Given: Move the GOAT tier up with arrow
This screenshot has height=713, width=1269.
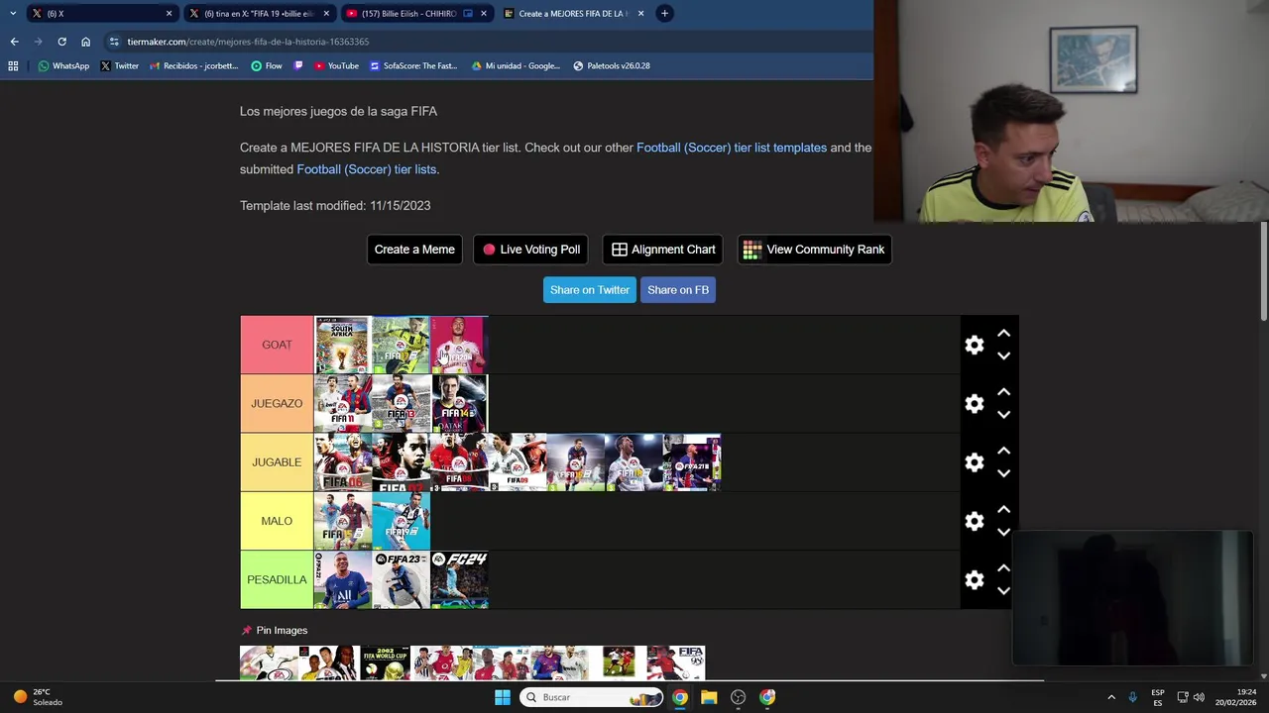Looking at the screenshot, I should pyautogui.click(x=1003, y=334).
